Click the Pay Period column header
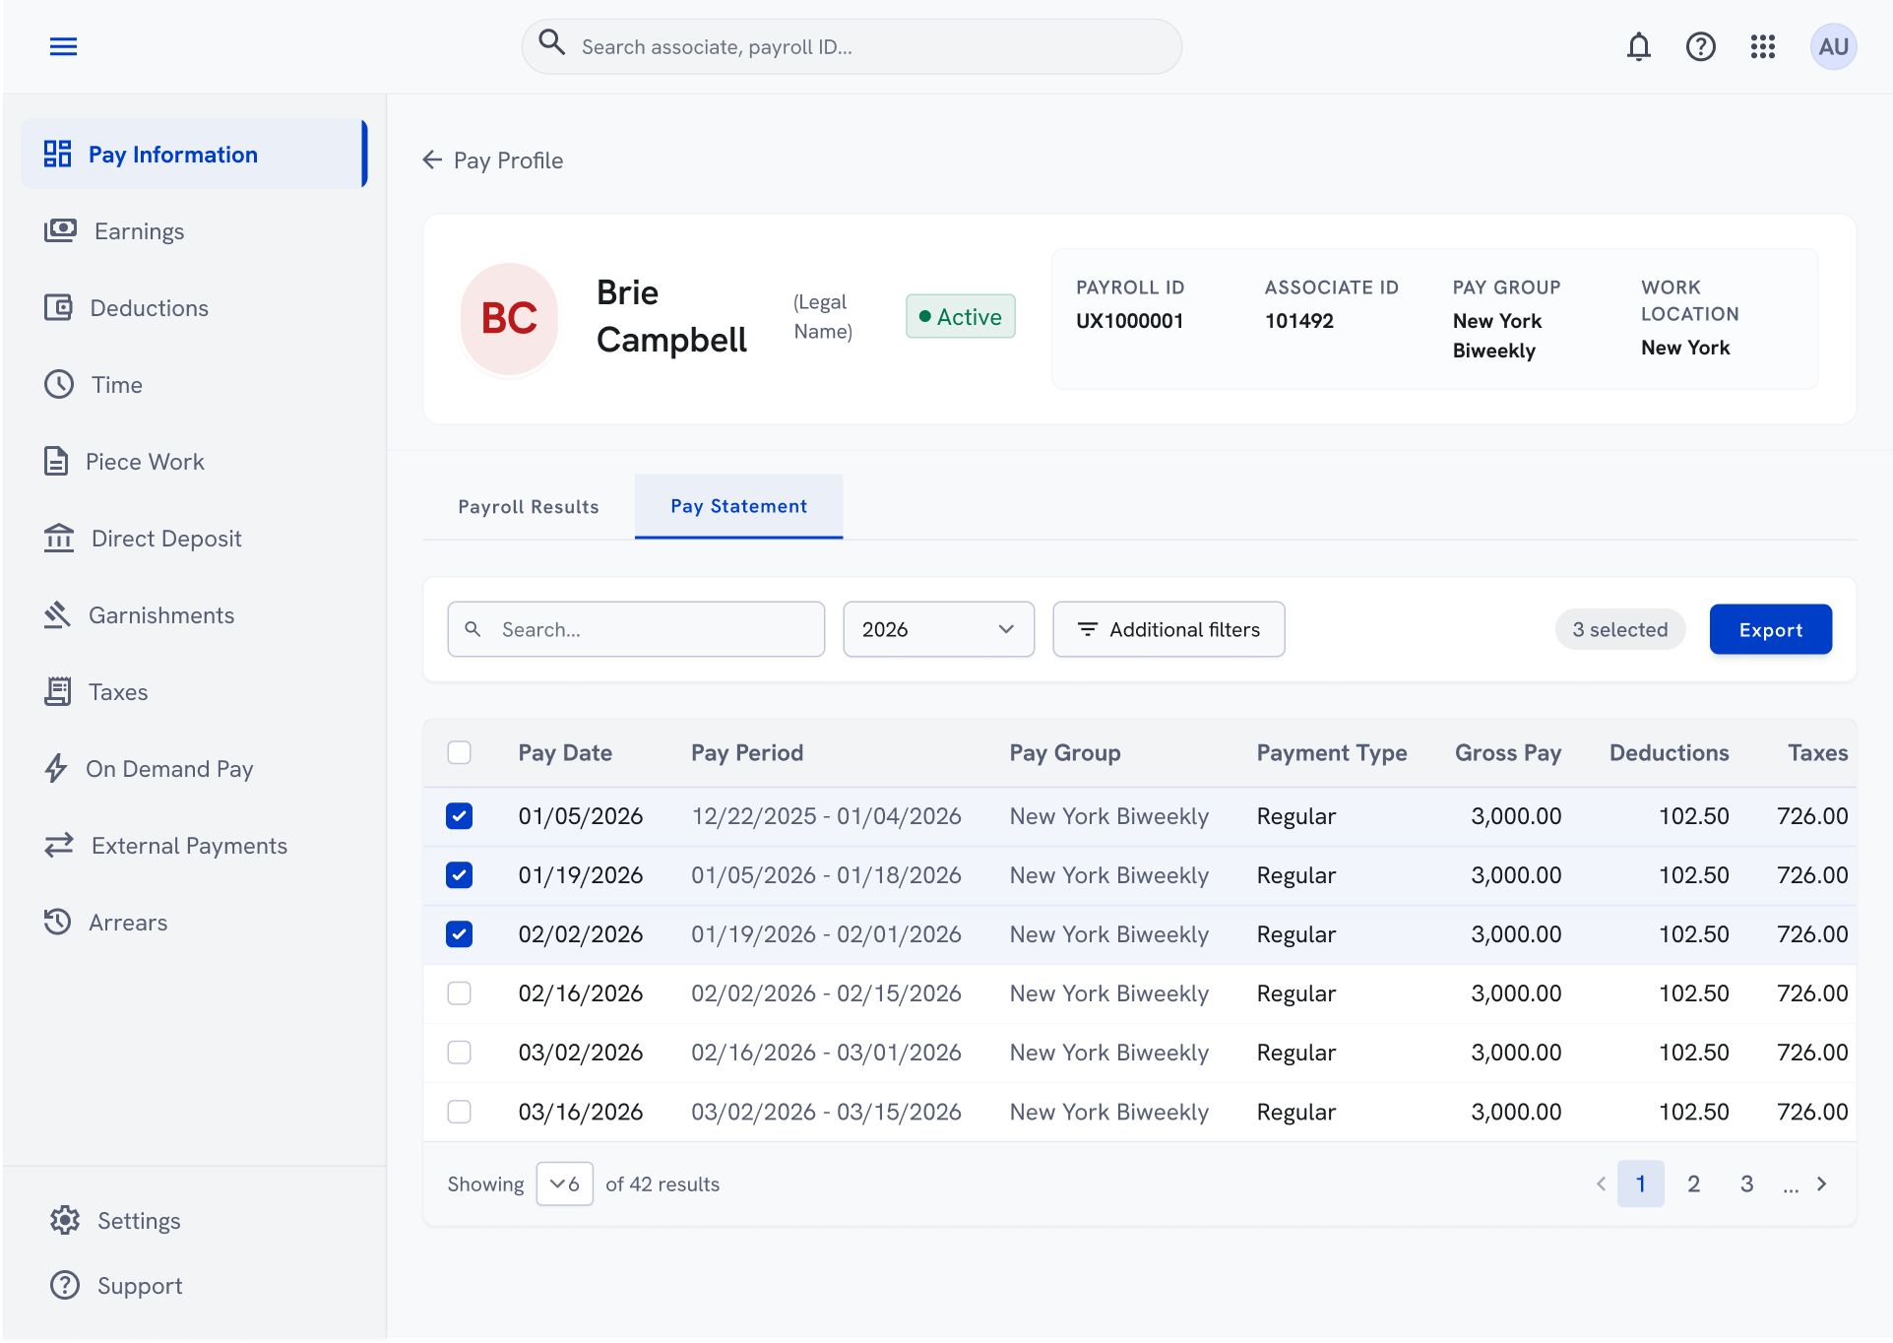Image resolution: width=1893 pixels, height=1343 pixels. pyautogui.click(x=747, y=752)
